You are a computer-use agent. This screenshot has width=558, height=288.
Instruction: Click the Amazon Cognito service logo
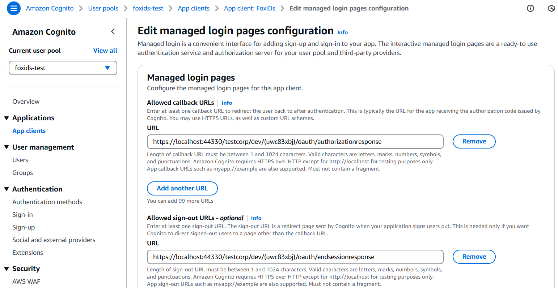pyautogui.click(x=50, y=8)
